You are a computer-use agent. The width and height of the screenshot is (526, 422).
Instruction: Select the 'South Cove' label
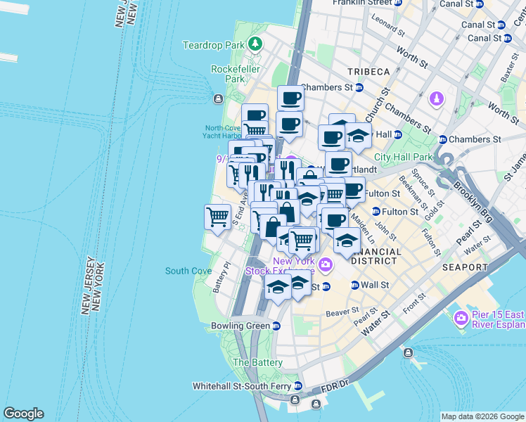click(188, 271)
